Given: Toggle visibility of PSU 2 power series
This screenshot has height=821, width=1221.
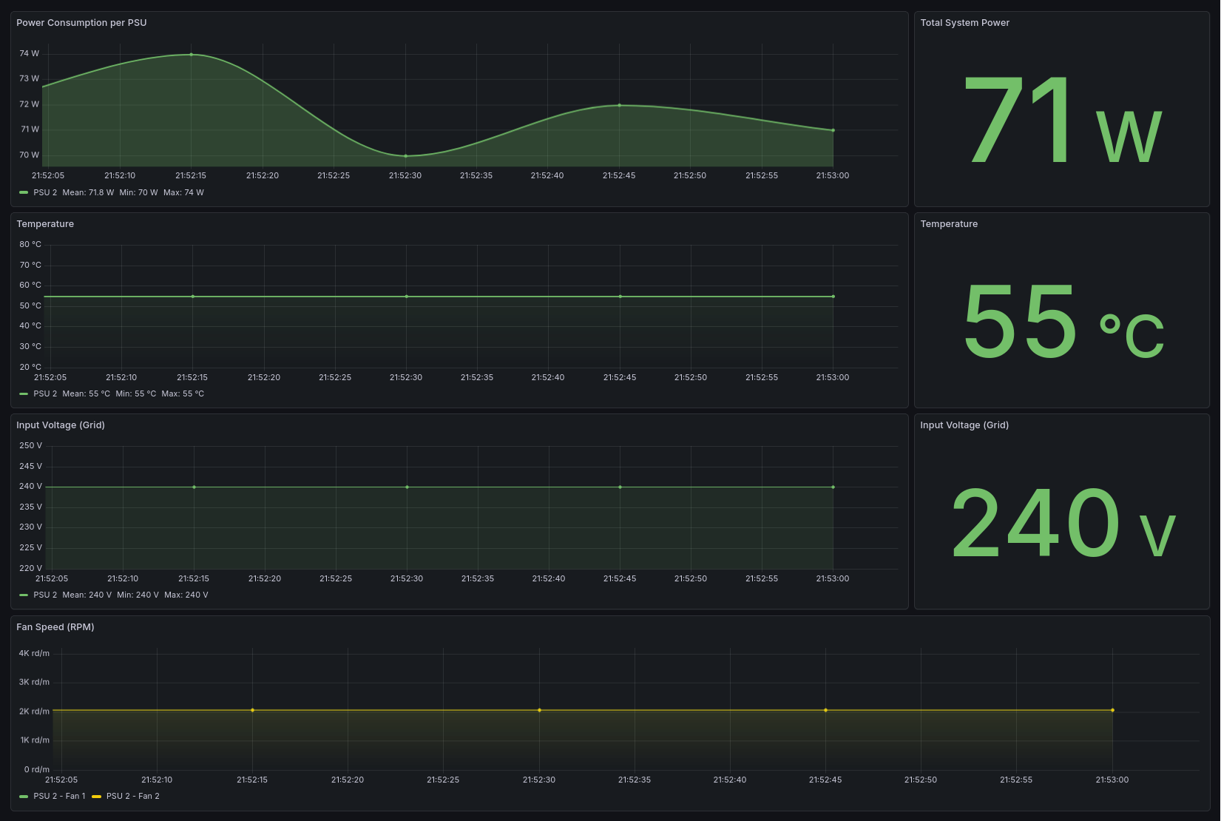Looking at the screenshot, I should click(46, 192).
